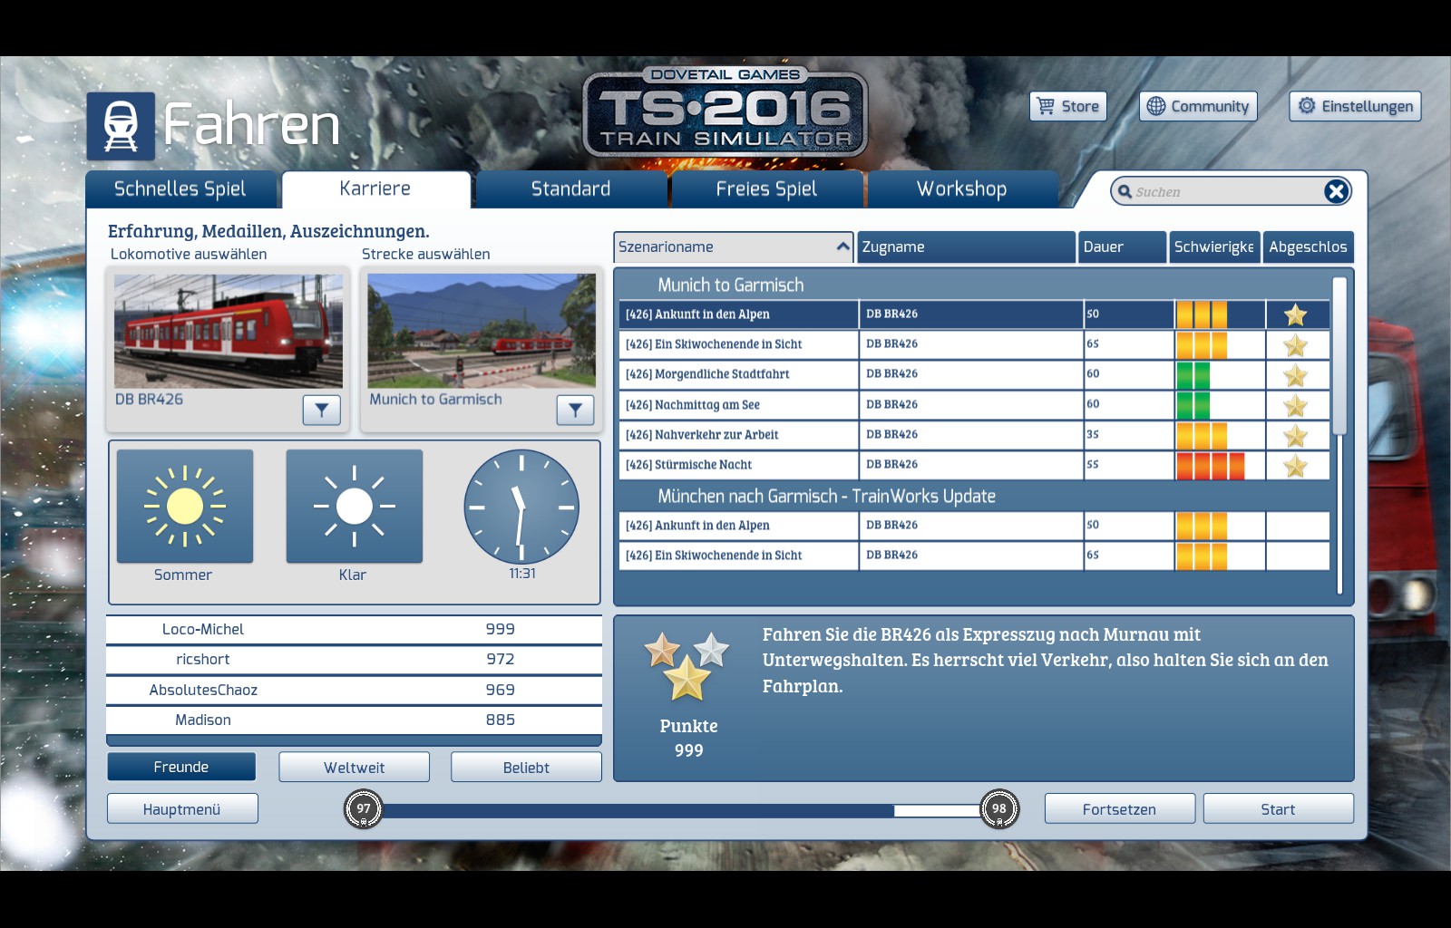Click the level 97 badge
Image resolution: width=1451 pixels, height=928 pixels.
(364, 809)
